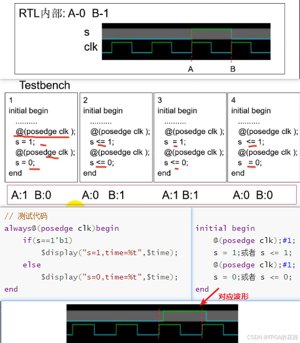Click 'always@(posedge clk)begin' code line

[x=62, y=228]
